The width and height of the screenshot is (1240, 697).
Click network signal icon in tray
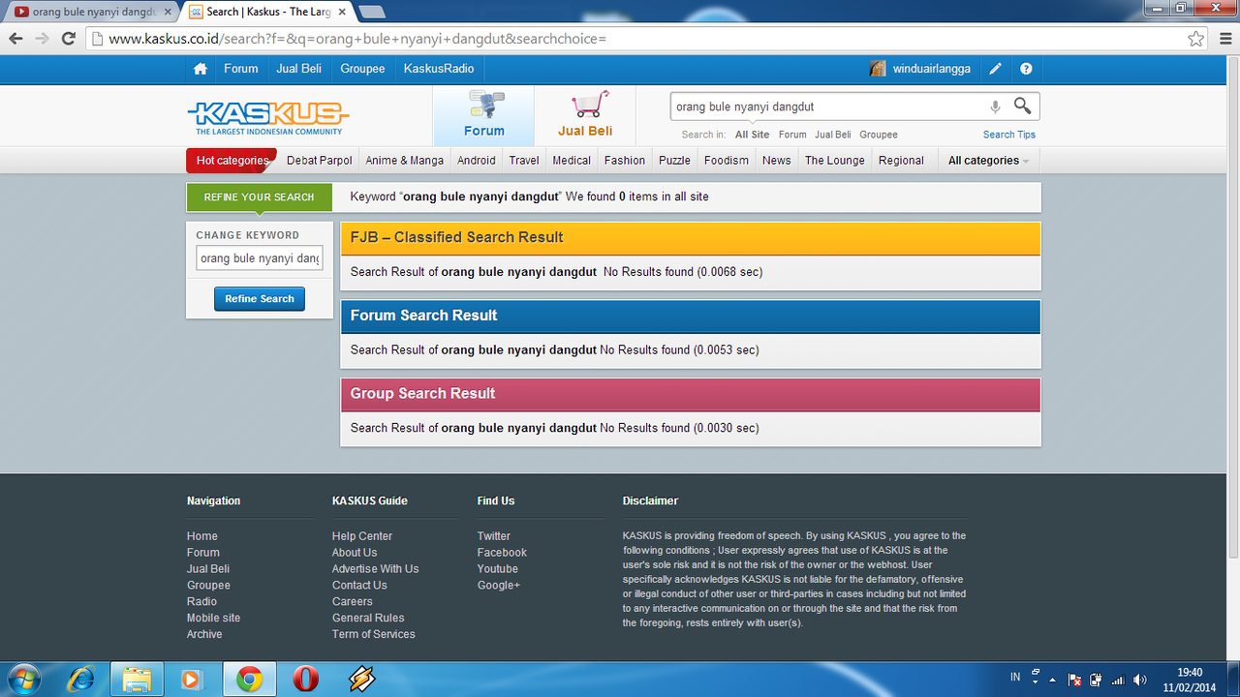point(1118,680)
